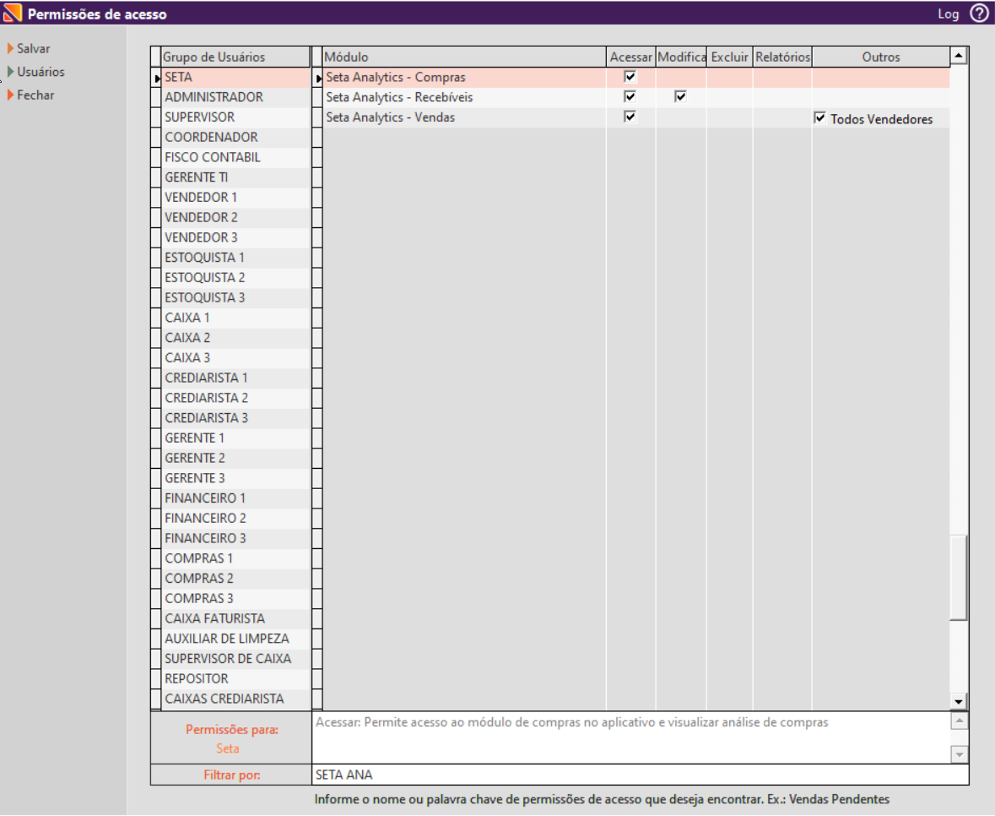Screen dimensions: 995x816
Task: Select the VENDEDOR 3 user group
Action: click(x=235, y=237)
